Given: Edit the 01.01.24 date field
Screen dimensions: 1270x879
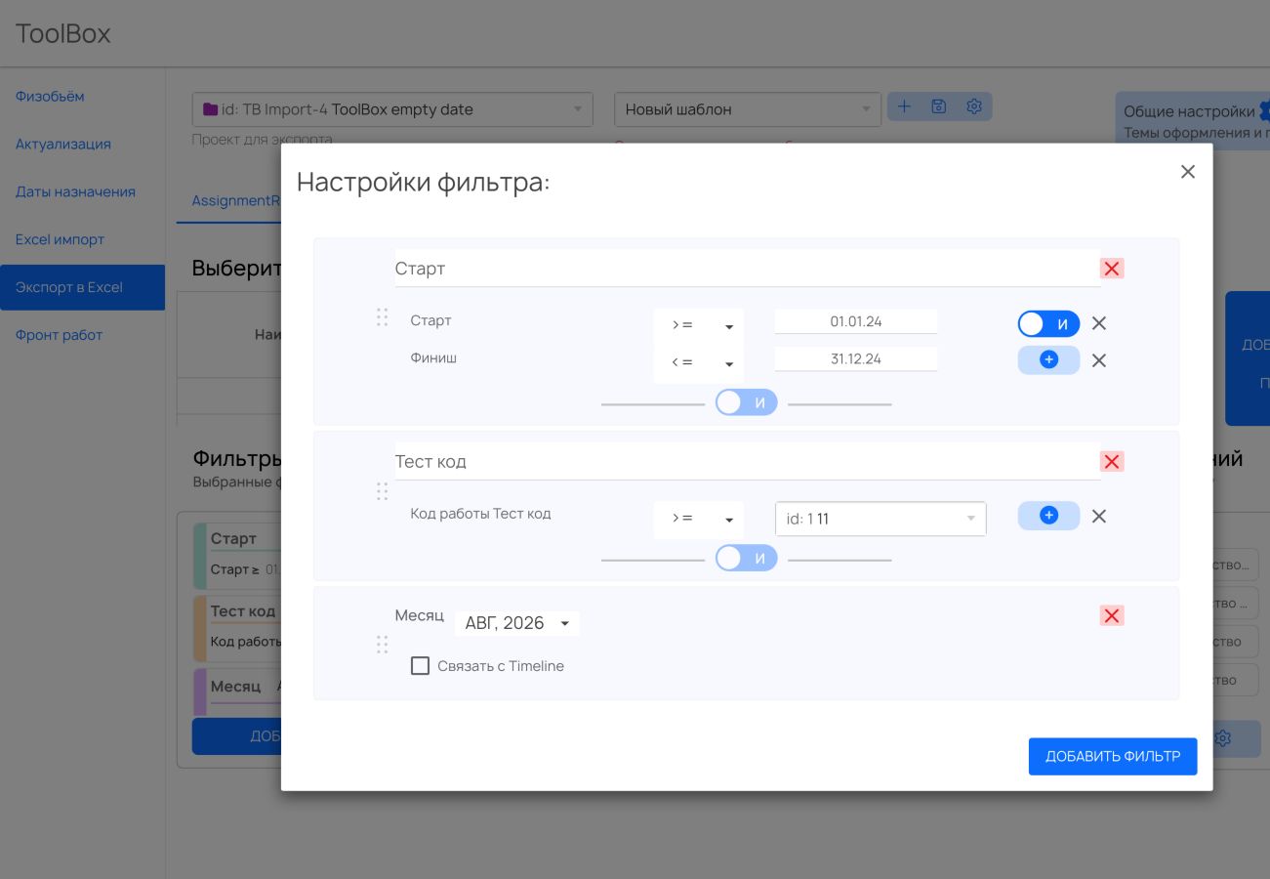Looking at the screenshot, I should (x=856, y=321).
